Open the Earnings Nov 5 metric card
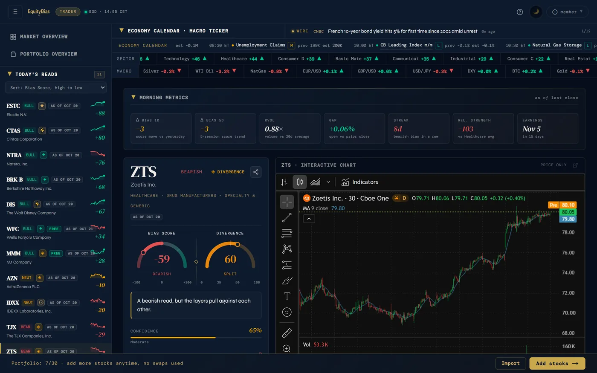Screen dimensions: 597x373 pyautogui.click(x=548, y=128)
